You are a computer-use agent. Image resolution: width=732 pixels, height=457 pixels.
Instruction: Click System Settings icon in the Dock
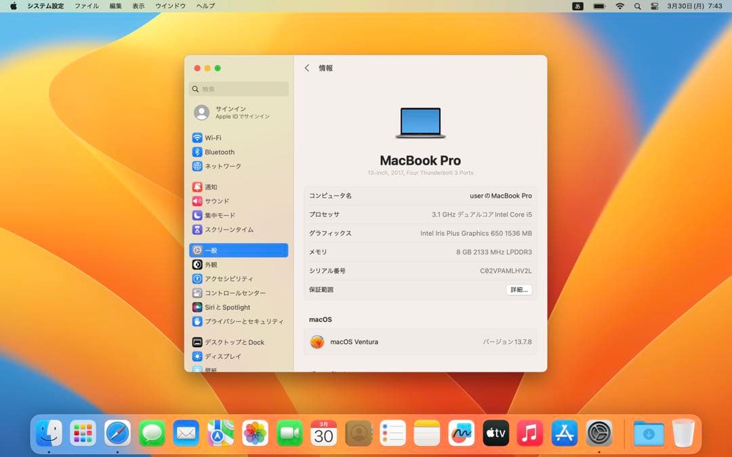pyautogui.click(x=599, y=433)
